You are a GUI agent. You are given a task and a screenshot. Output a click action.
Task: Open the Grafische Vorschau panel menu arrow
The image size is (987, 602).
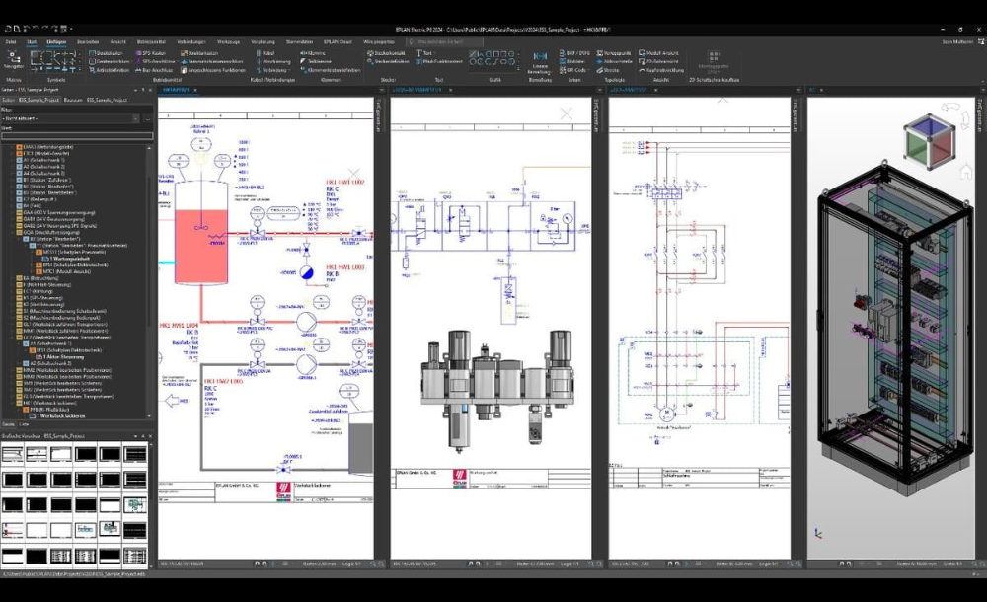(x=135, y=436)
